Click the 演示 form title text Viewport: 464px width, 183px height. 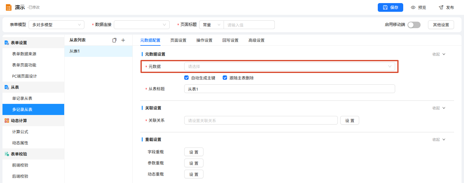(20, 7)
